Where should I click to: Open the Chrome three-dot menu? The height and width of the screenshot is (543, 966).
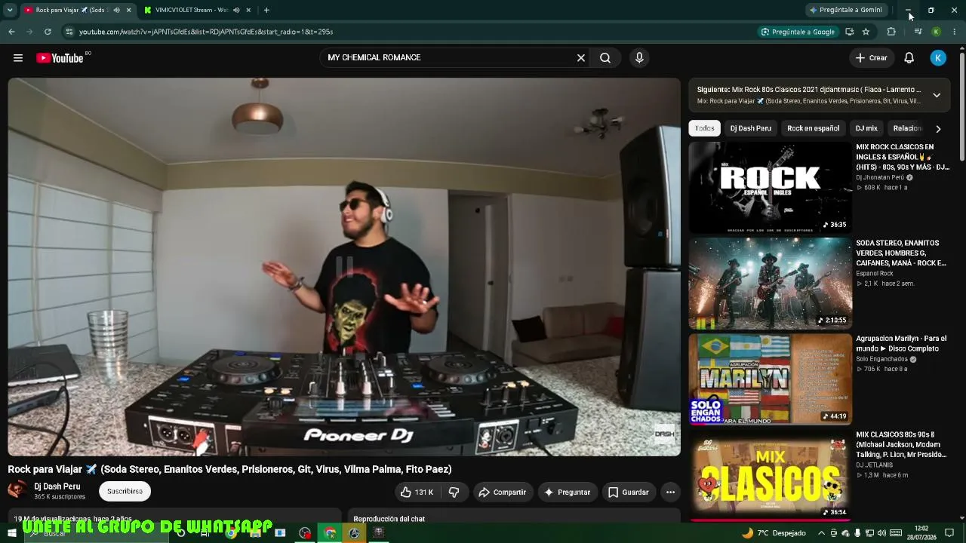pos(955,32)
